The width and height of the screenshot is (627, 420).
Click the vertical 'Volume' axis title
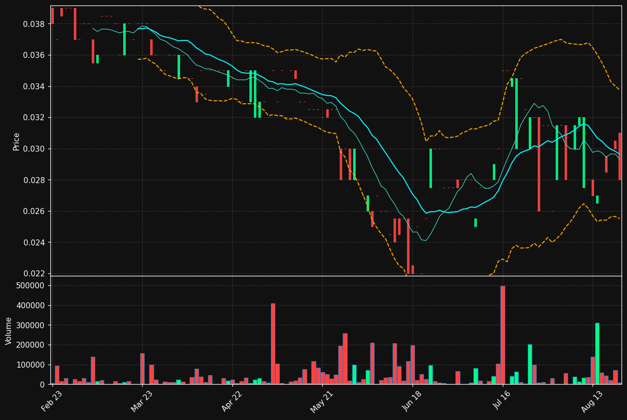click(9, 331)
